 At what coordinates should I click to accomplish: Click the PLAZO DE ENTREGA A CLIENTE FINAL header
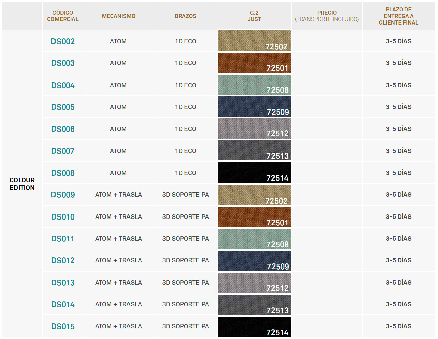399,16
